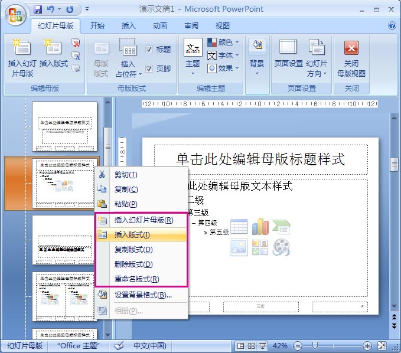The image size is (401, 353).
Task: Open the 插入占位符 dropdown
Action: point(129,58)
